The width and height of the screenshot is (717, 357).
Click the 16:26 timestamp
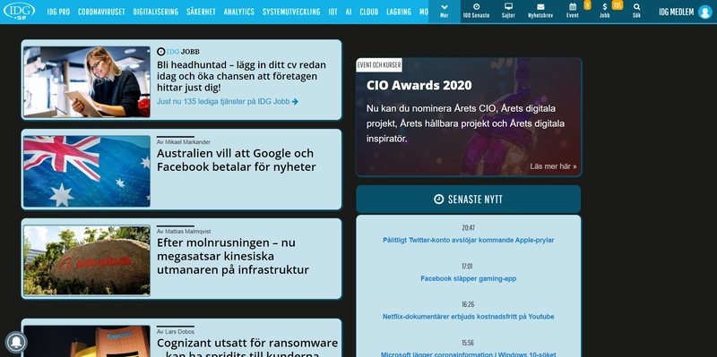468,304
